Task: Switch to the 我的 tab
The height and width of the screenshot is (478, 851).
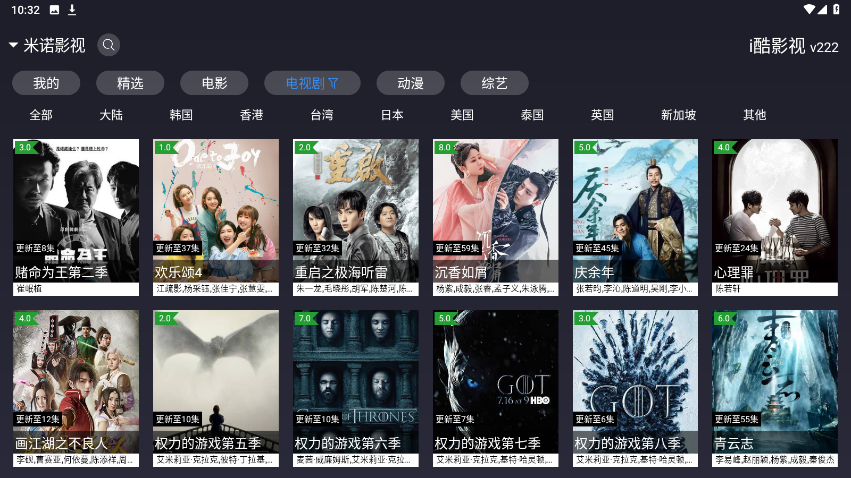Action: 46,83
